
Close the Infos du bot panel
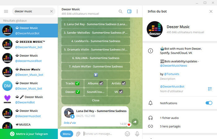pyautogui.click(x=211, y=11)
